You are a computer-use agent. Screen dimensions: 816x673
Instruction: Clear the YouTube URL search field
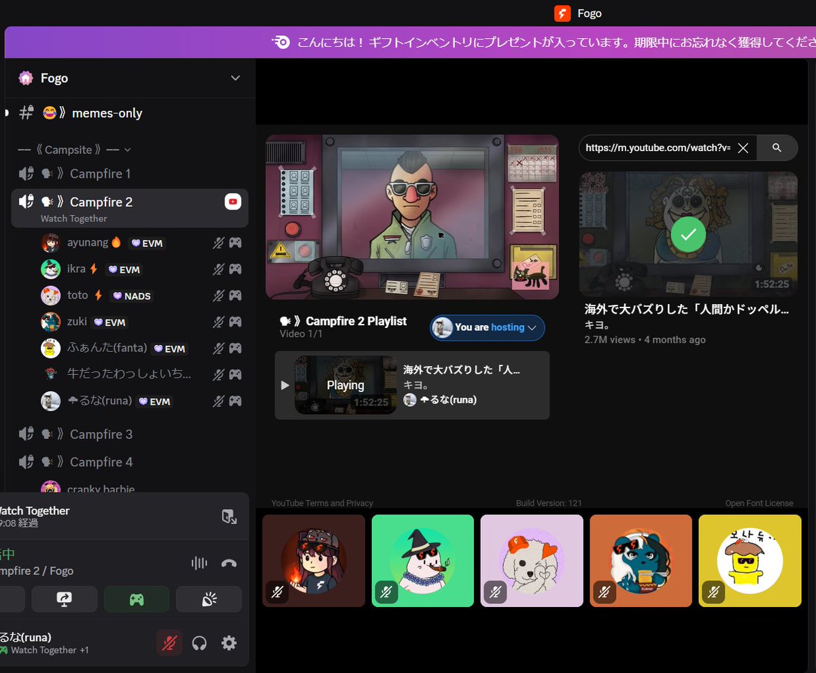click(x=743, y=148)
